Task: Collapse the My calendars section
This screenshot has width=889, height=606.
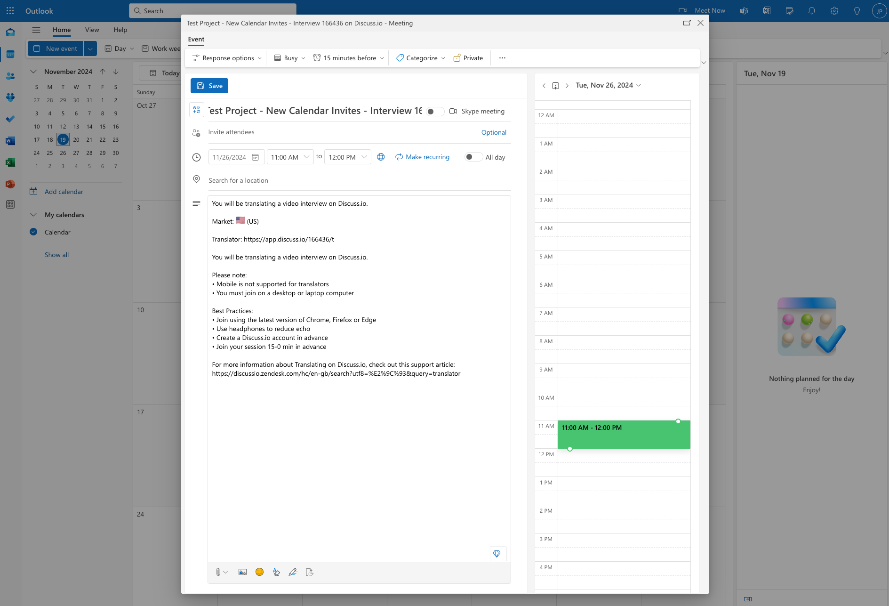Action: tap(33, 215)
